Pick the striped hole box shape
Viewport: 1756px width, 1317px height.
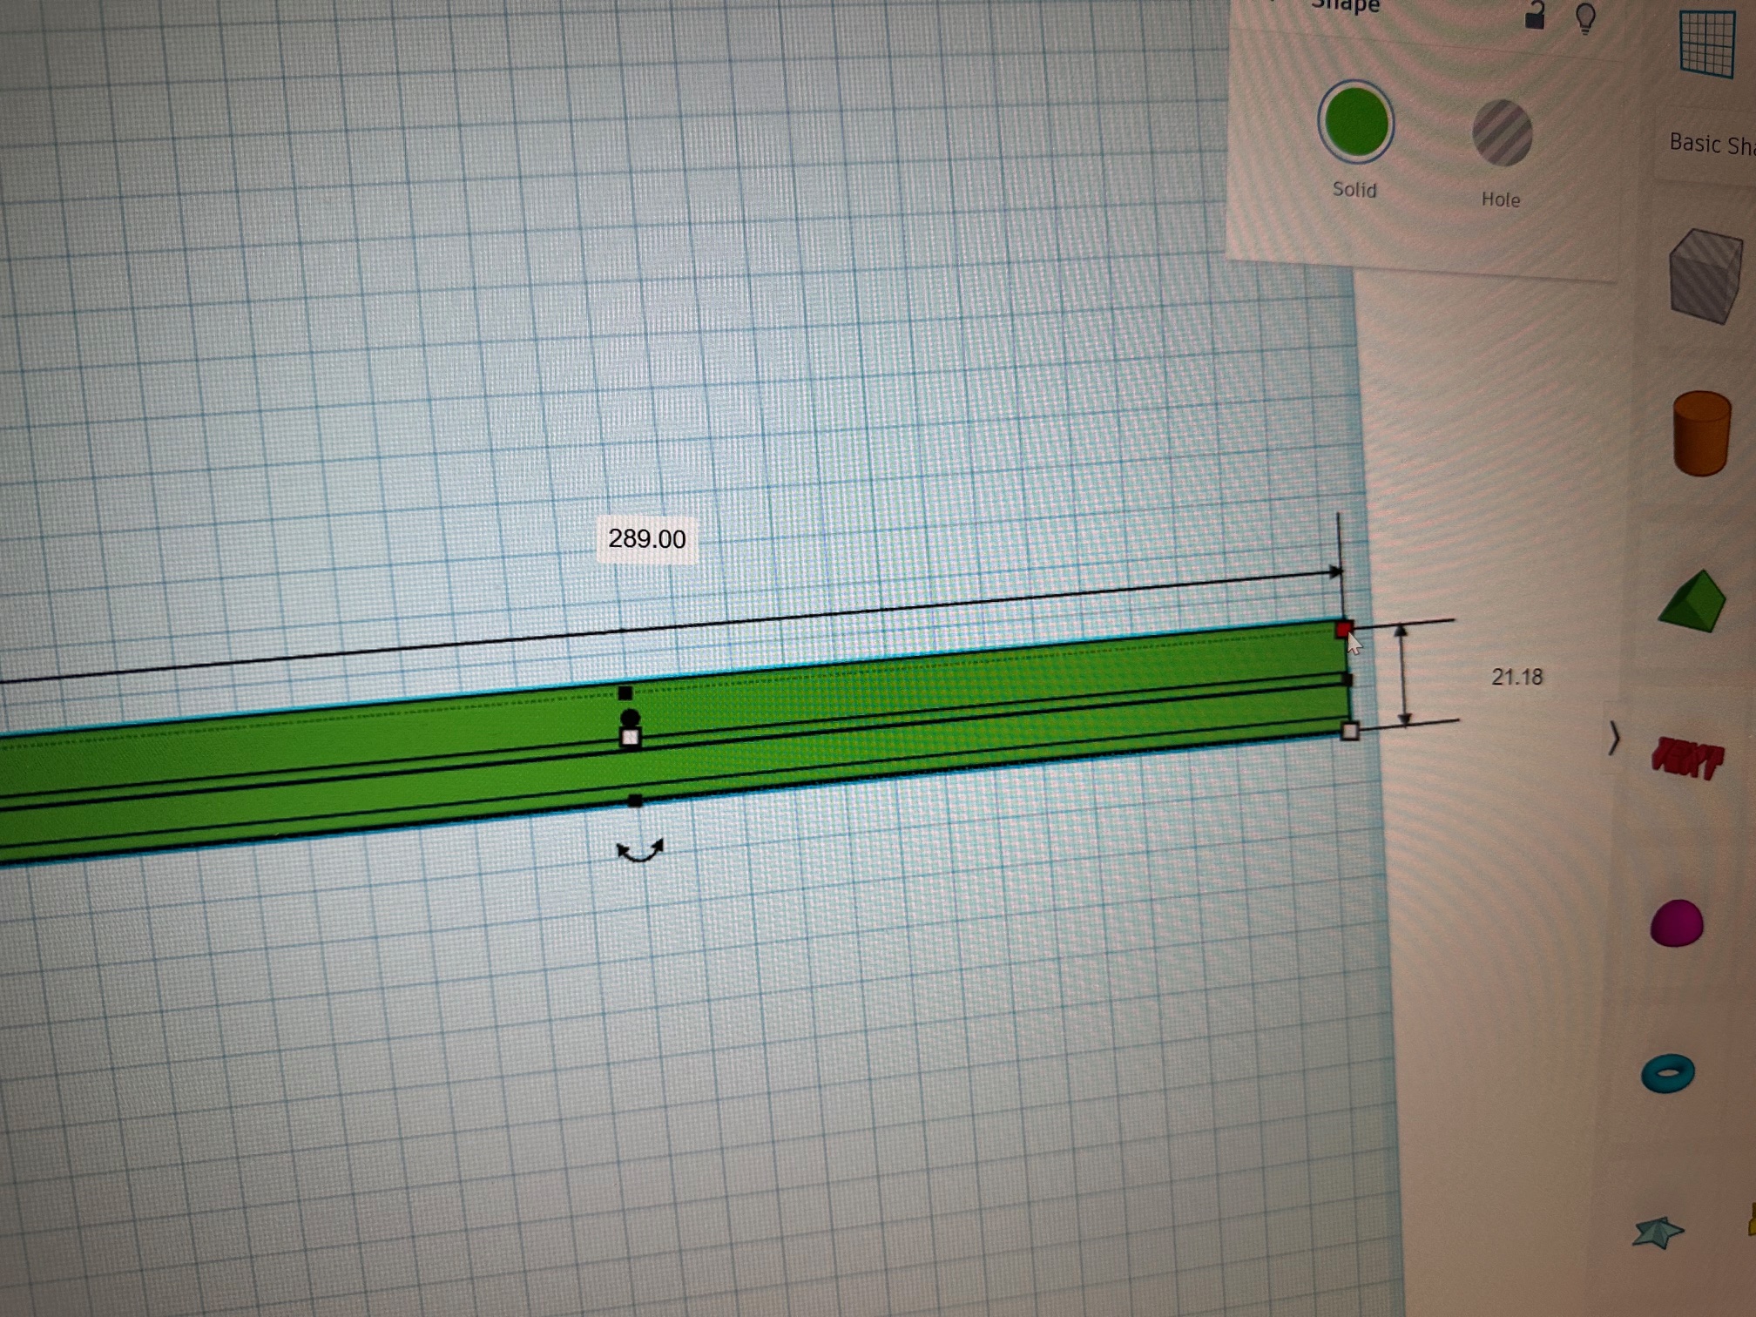click(x=1704, y=276)
